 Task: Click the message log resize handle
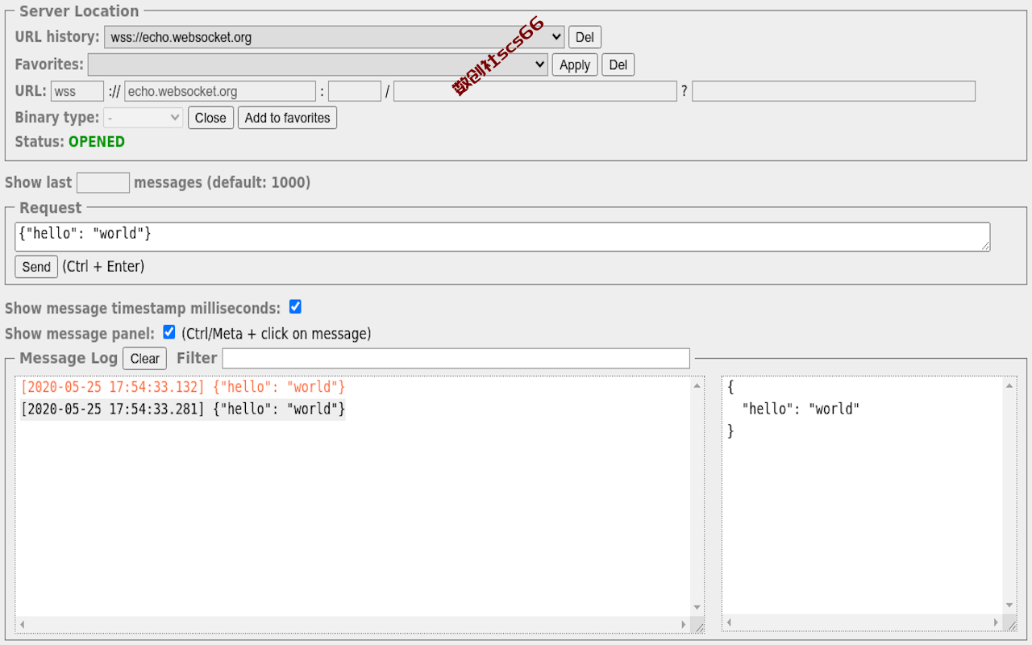click(698, 626)
